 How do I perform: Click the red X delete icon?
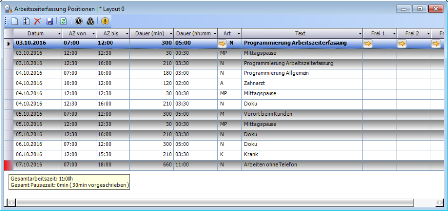(37, 21)
